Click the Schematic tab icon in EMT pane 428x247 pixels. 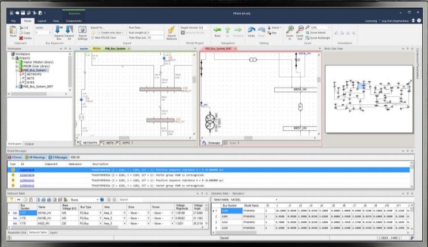click(204, 143)
